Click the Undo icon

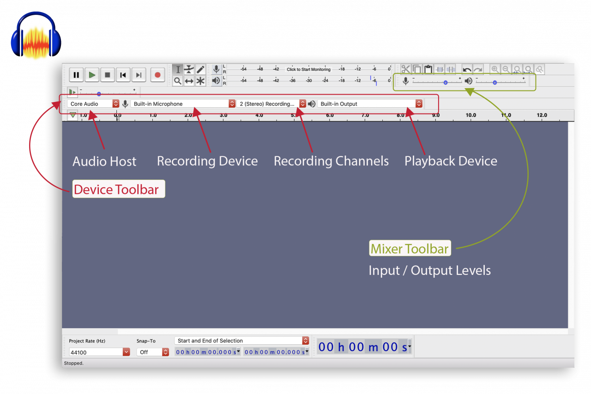467,69
